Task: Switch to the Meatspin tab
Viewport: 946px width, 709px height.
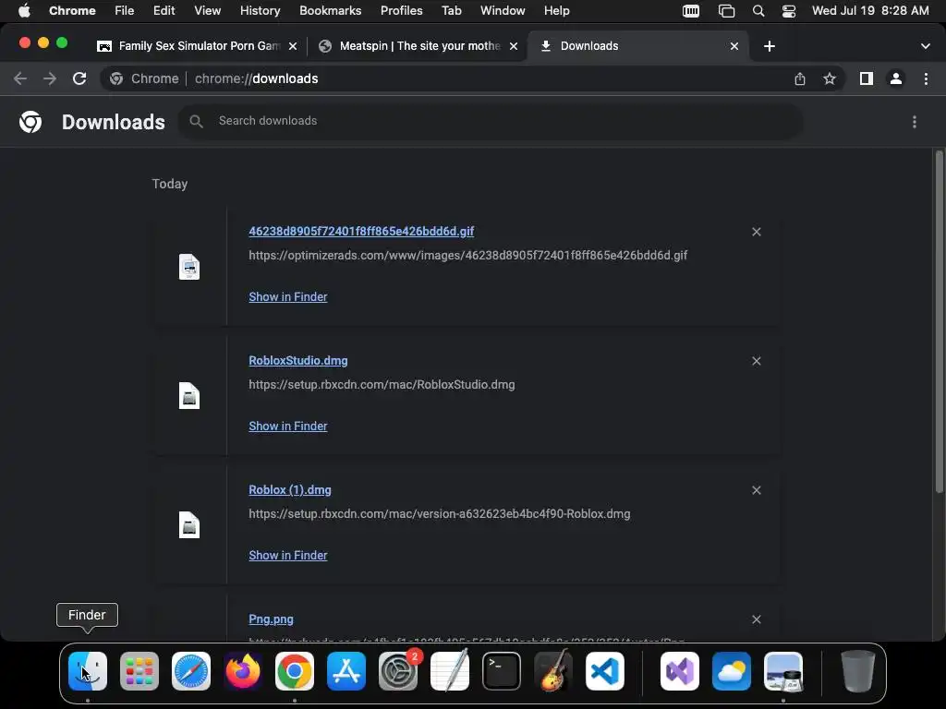Action: tap(418, 46)
